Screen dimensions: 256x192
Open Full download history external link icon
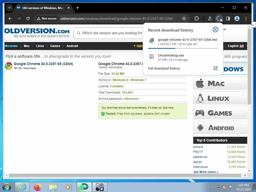click(x=215, y=68)
